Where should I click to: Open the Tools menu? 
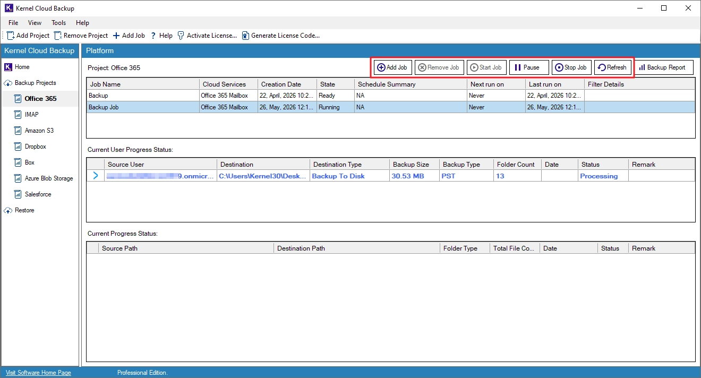pyautogui.click(x=59, y=23)
